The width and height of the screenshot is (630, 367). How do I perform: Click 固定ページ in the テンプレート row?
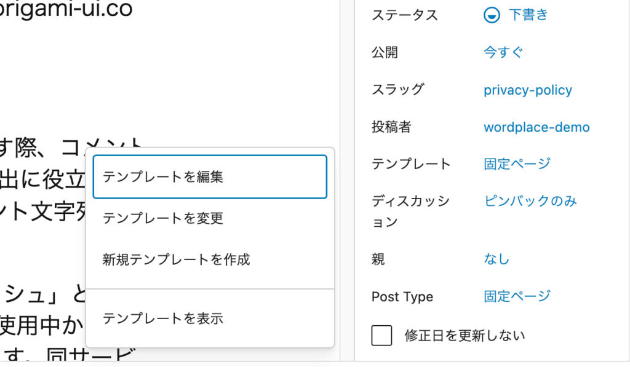[x=517, y=164]
